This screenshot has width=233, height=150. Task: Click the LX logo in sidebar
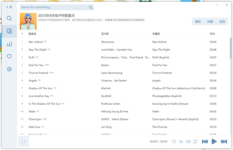coord(9,7)
